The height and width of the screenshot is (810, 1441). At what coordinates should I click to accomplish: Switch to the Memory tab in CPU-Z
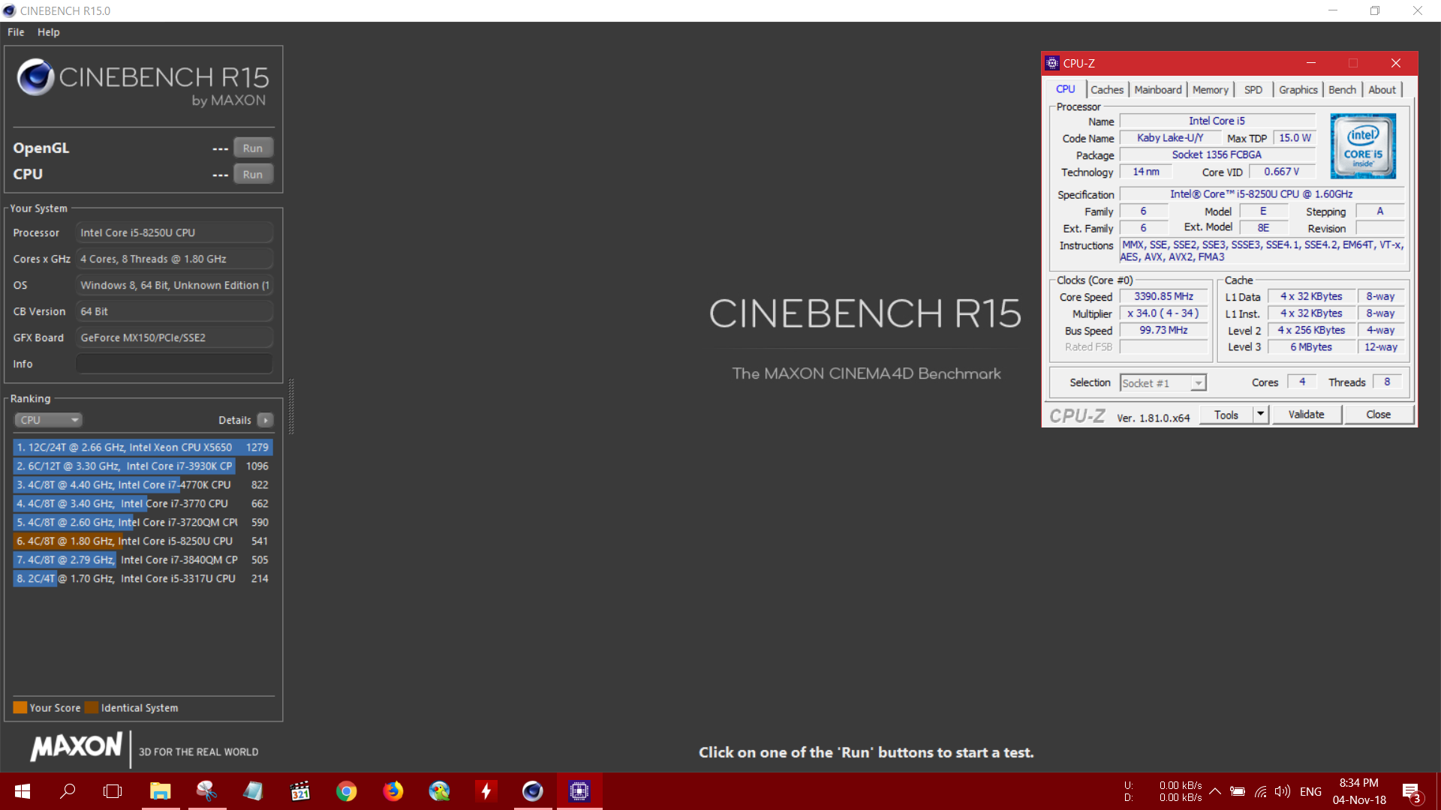point(1210,90)
